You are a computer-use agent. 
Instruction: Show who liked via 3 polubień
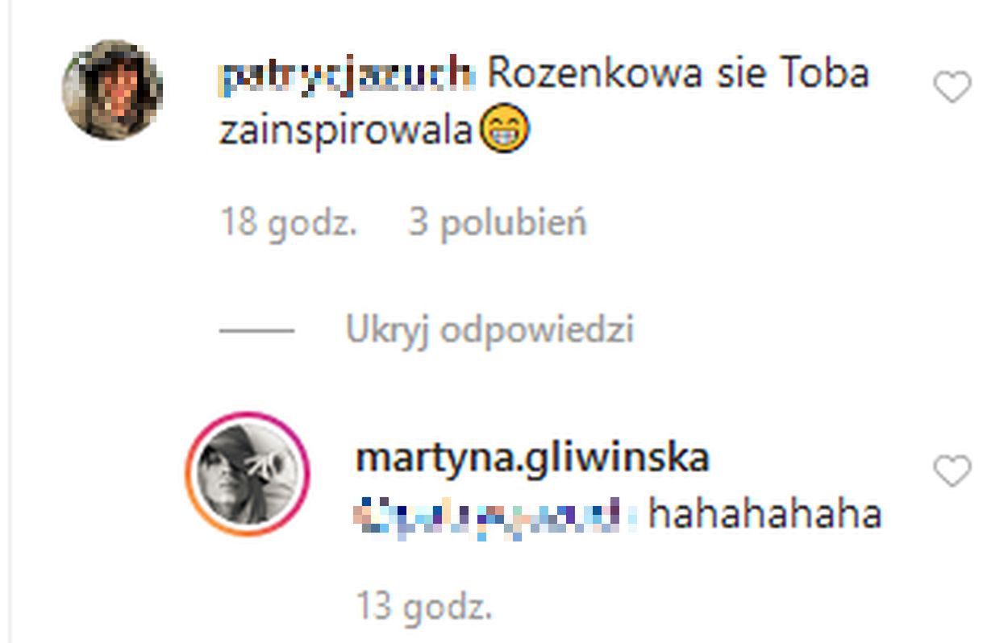[498, 222]
